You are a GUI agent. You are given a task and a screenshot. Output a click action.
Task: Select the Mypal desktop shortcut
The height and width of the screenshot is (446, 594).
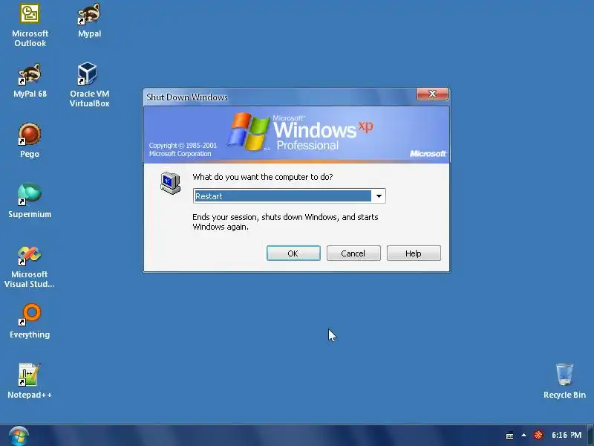point(89,21)
